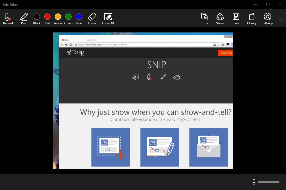This screenshot has width=286, height=190.
Task: Click the snip preview canvas
Action: coord(143,100)
